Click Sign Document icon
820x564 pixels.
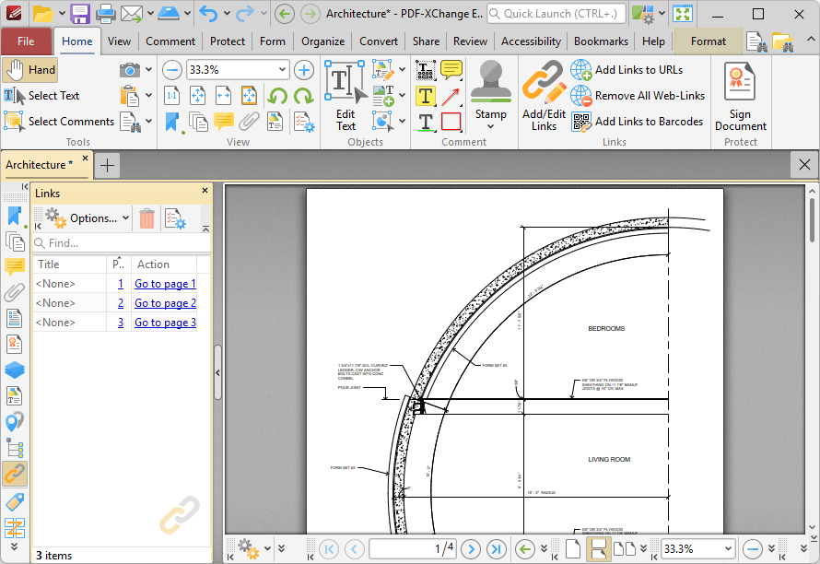pyautogui.click(x=741, y=96)
